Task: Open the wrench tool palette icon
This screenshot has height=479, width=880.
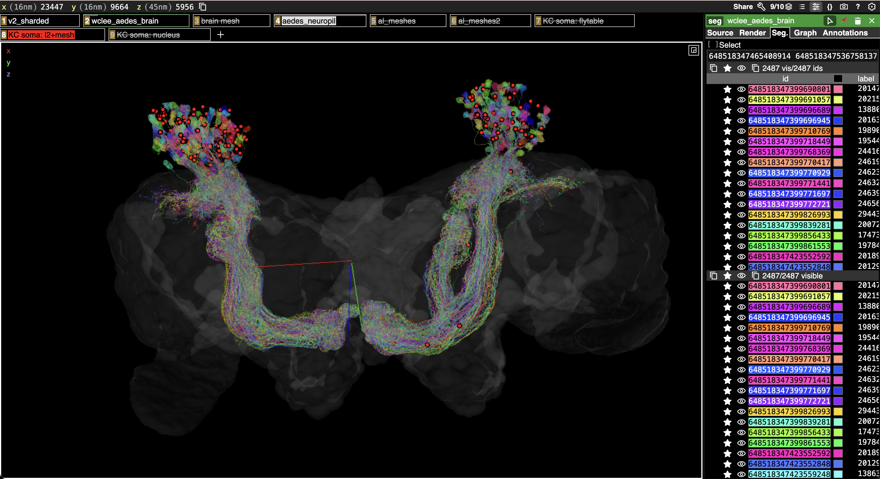Action: point(761,6)
